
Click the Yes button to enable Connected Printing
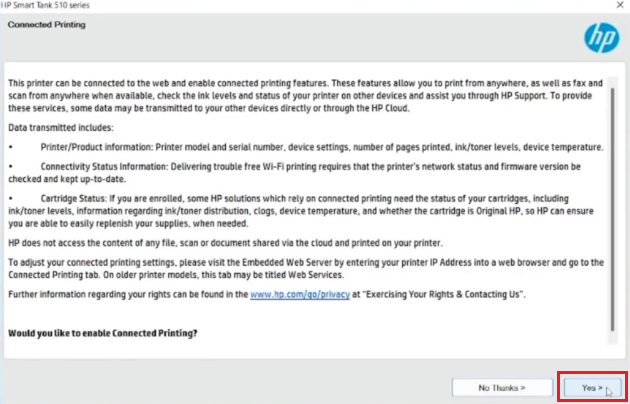592,388
